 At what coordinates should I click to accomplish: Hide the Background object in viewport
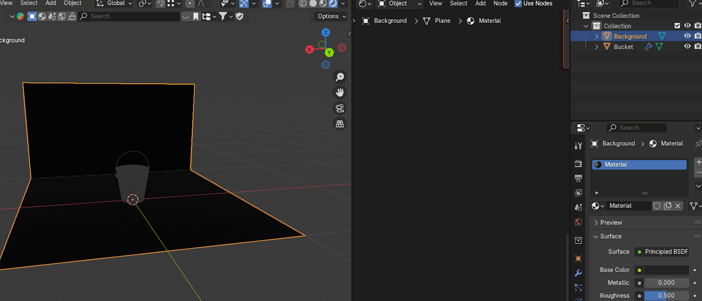687,36
